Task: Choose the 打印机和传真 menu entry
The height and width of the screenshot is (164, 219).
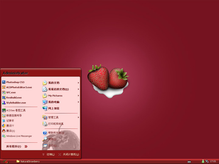Action: coord(61,124)
